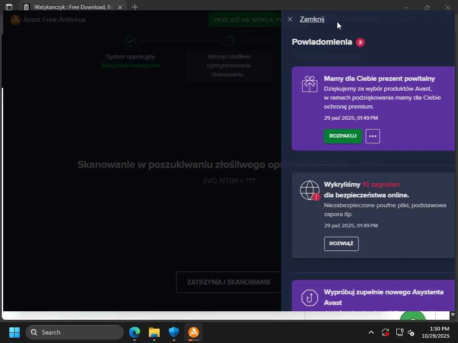Click the red '10 zagrożeń' text
This screenshot has width=458, height=343.
coord(381,184)
